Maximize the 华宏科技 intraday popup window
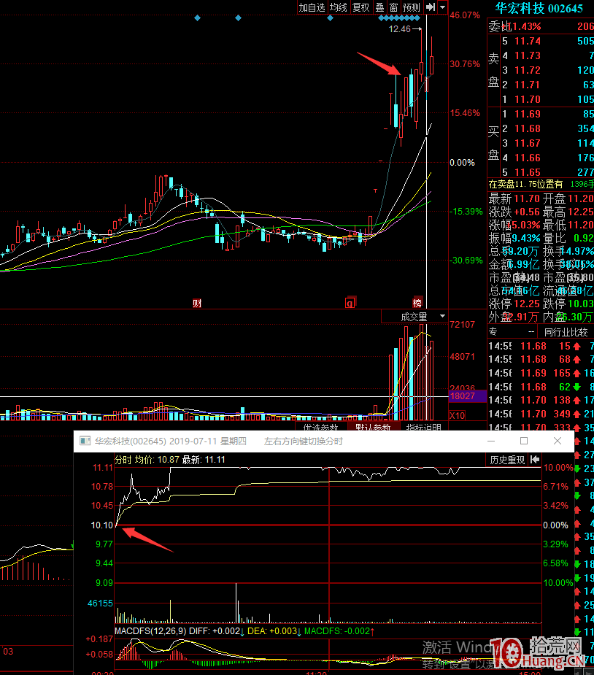 coord(524,441)
